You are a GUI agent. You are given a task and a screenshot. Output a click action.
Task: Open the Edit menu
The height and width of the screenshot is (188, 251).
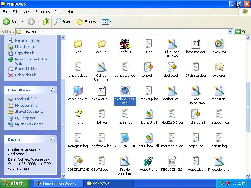(16, 12)
